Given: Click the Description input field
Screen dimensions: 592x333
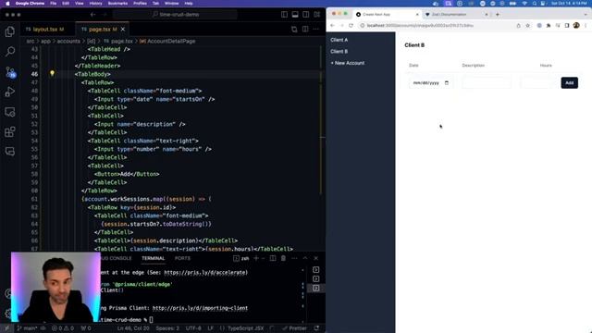Looking at the screenshot, I should pyautogui.click(x=487, y=82).
